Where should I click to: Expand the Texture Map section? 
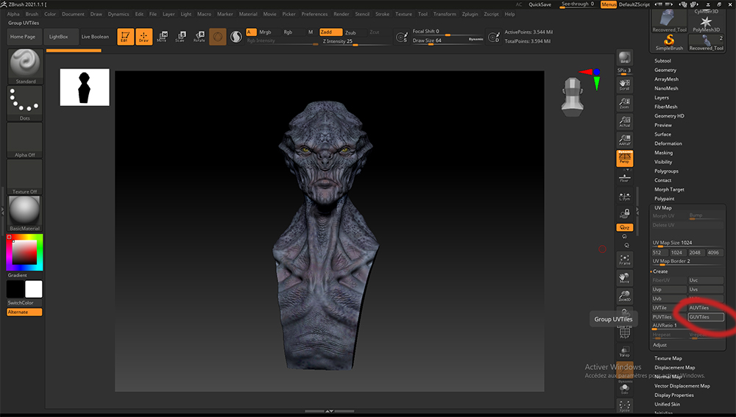coord(668,358)
